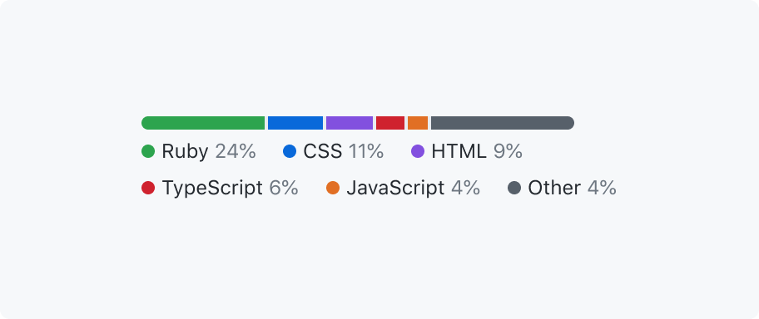Click the blue CSS bar segment

(x=295, y=123)
